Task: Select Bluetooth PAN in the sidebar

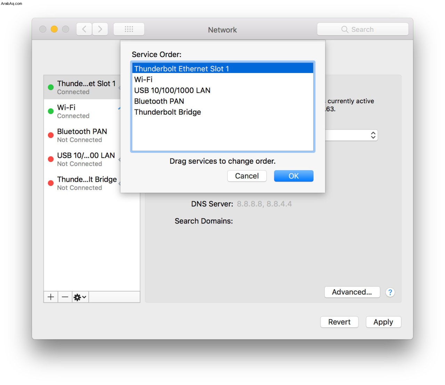Action: (82, 135)
